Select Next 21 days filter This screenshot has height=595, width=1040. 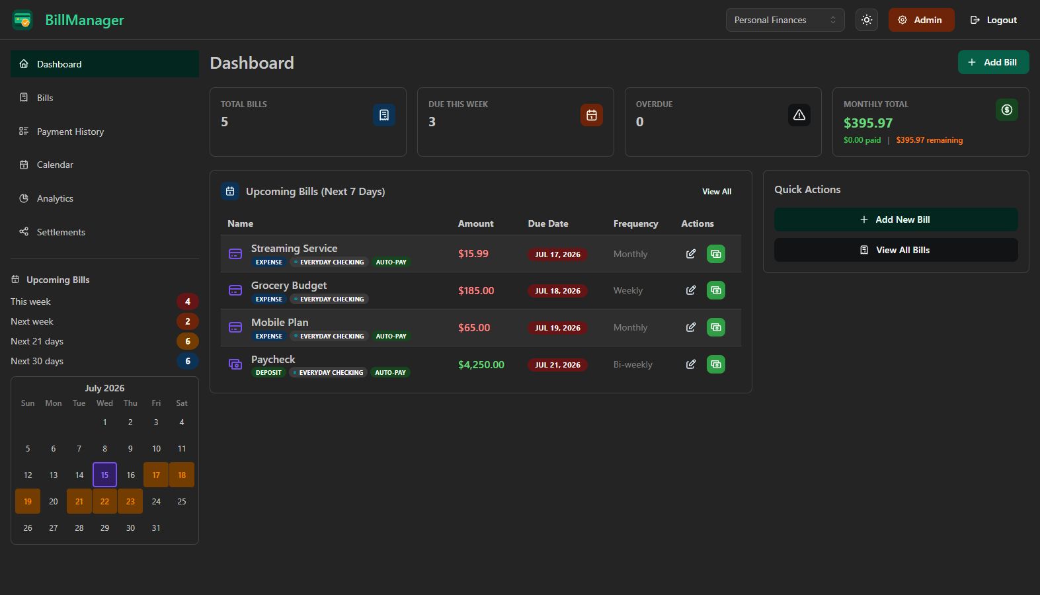[x=104, y=341]
